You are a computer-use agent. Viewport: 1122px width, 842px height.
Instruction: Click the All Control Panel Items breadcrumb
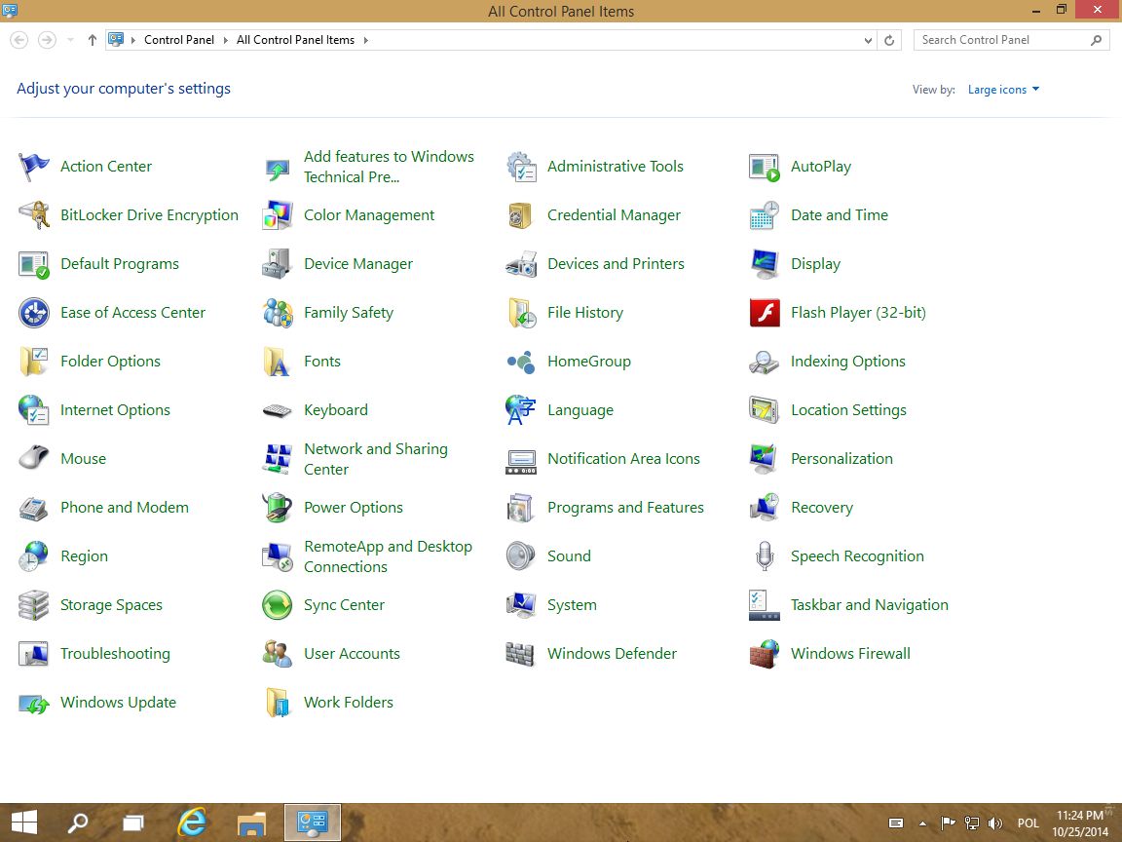pyautogui.click(x=295, y=40)
